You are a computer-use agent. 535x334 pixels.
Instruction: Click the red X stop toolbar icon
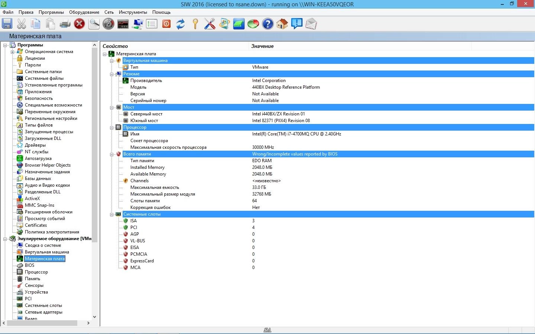point(79,24)
